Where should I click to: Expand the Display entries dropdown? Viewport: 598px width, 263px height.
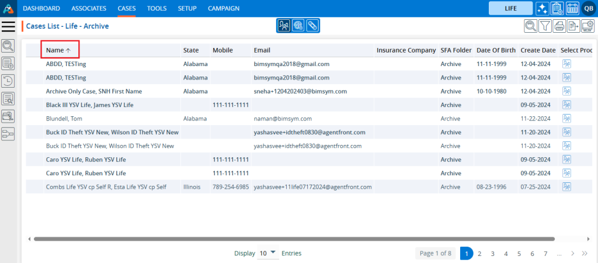[x=268, y=253]
